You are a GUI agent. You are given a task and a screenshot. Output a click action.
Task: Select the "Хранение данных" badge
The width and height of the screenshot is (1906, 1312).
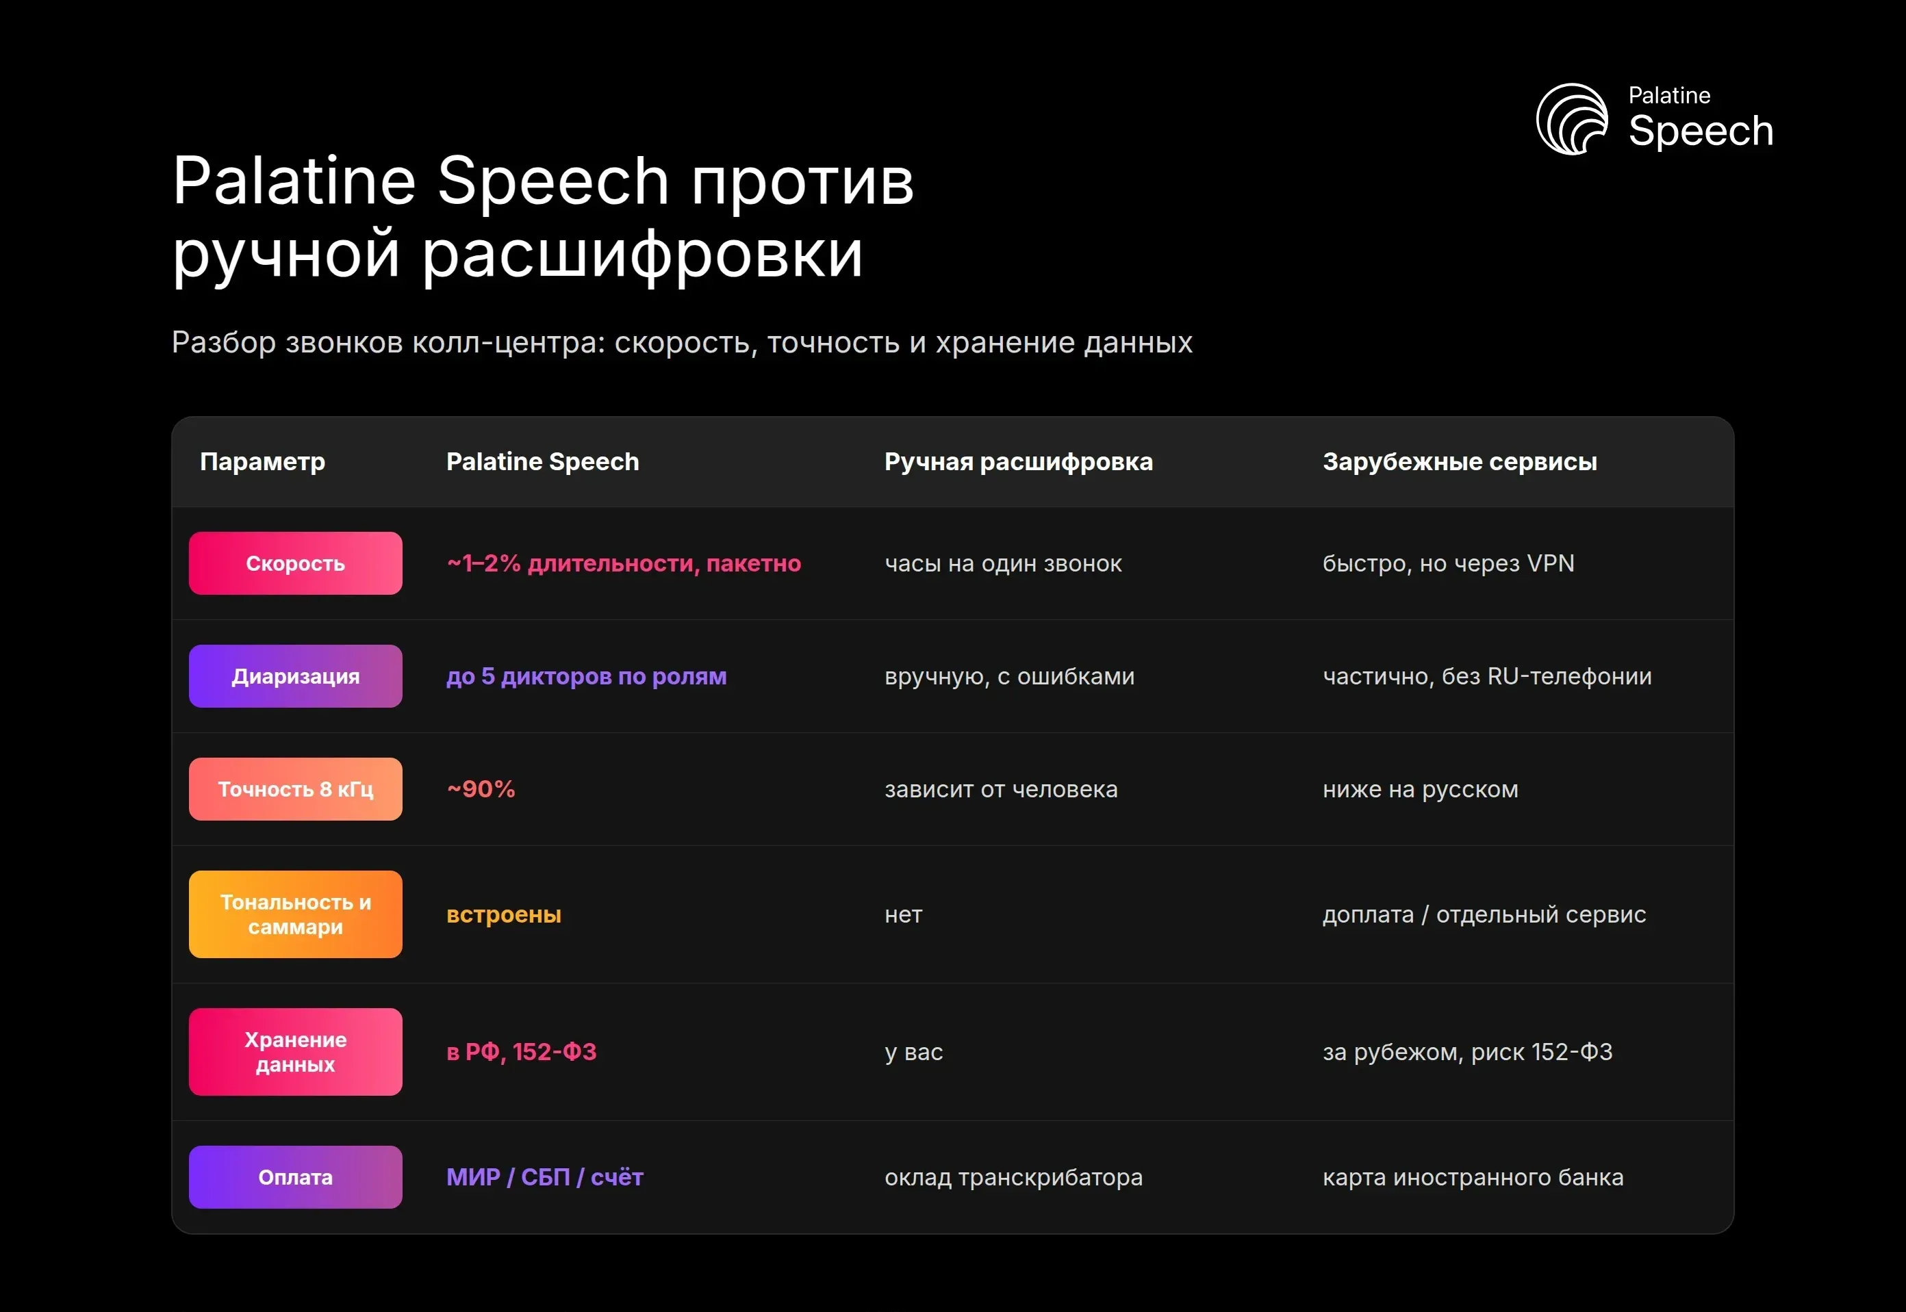[295, 1051]
